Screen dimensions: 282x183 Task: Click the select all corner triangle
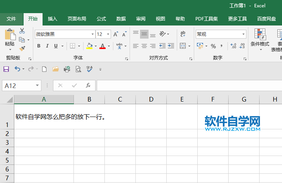click(10, 100)
